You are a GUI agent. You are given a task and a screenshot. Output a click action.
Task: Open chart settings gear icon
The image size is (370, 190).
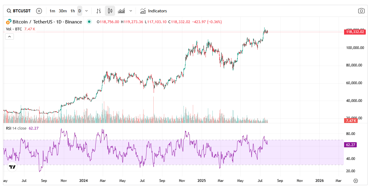tap(356, 181)
